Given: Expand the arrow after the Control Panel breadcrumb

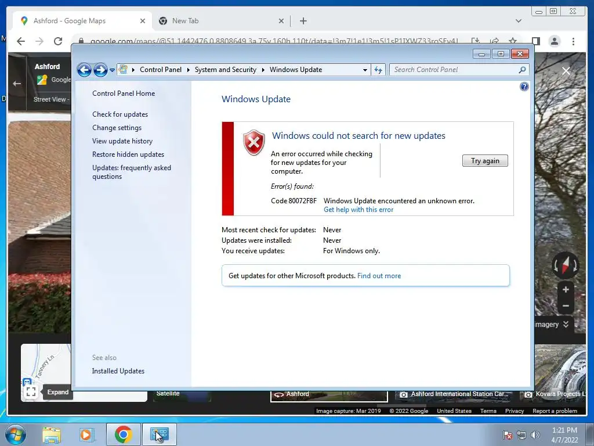Looking at the screenshot, I should pyautogui.click(x=189, y=70).
